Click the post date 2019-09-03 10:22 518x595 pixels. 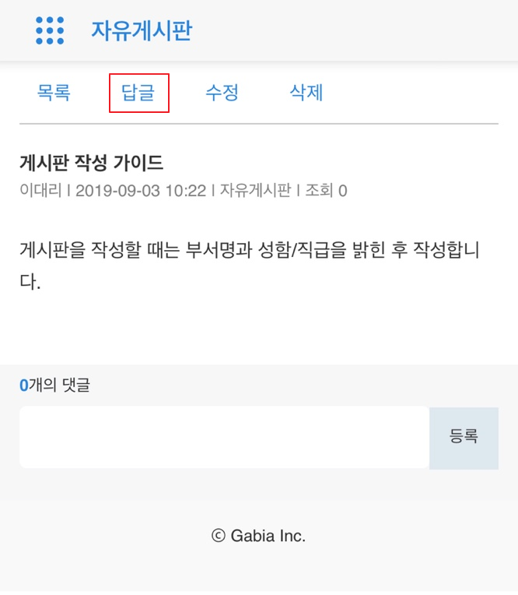[141, 191]
